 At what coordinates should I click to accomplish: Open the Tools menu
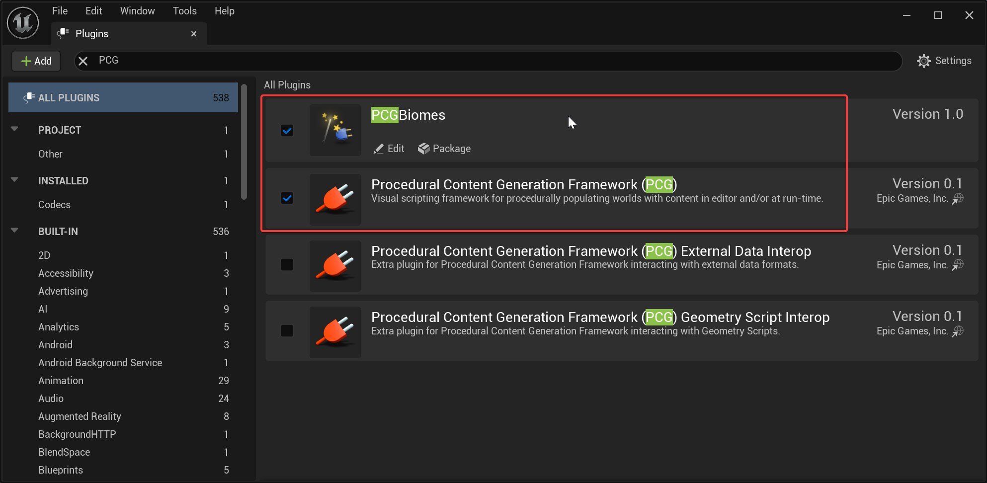(184, 10)
